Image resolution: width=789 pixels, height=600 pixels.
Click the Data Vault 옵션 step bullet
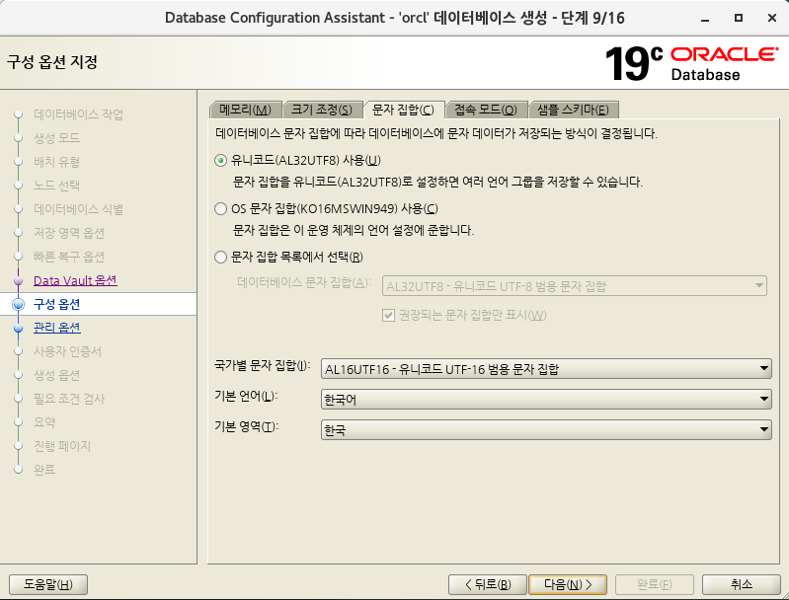tap(18, 280)
